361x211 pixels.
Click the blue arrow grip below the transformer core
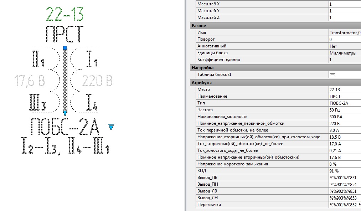(65, 113)
